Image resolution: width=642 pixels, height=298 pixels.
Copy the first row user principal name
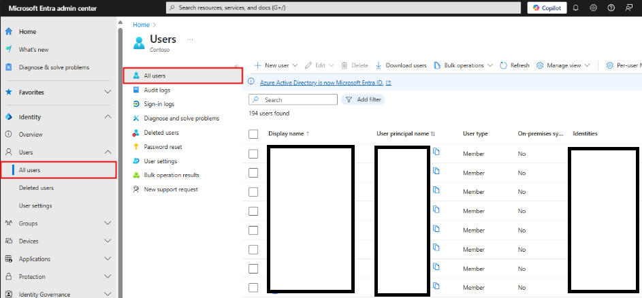(x=436, y=152)
